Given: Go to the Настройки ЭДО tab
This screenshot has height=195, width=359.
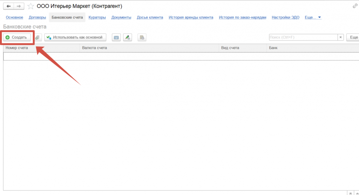Looking at the screenshot, I should 285,18.
